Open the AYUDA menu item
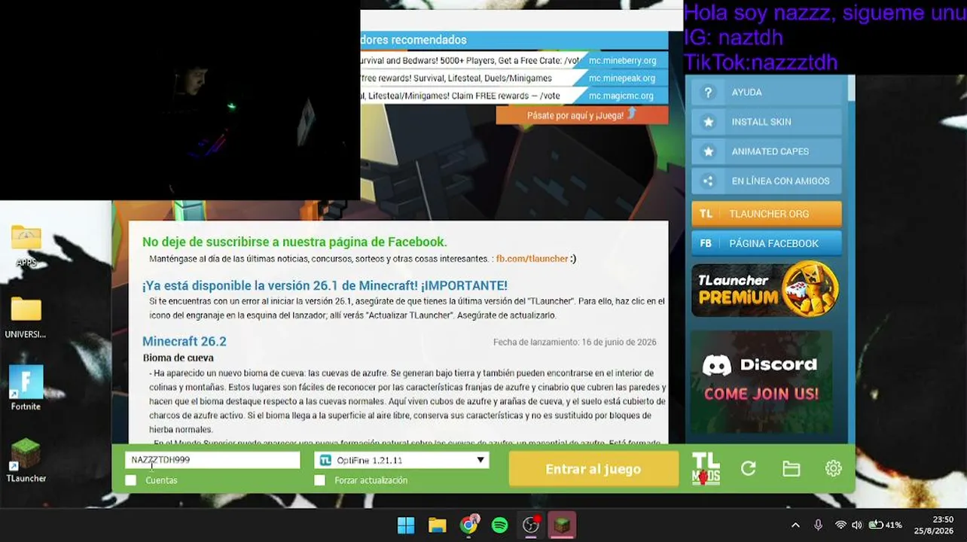Image resolution: width=967 pixels, height=542 pixels. (767, 93)
